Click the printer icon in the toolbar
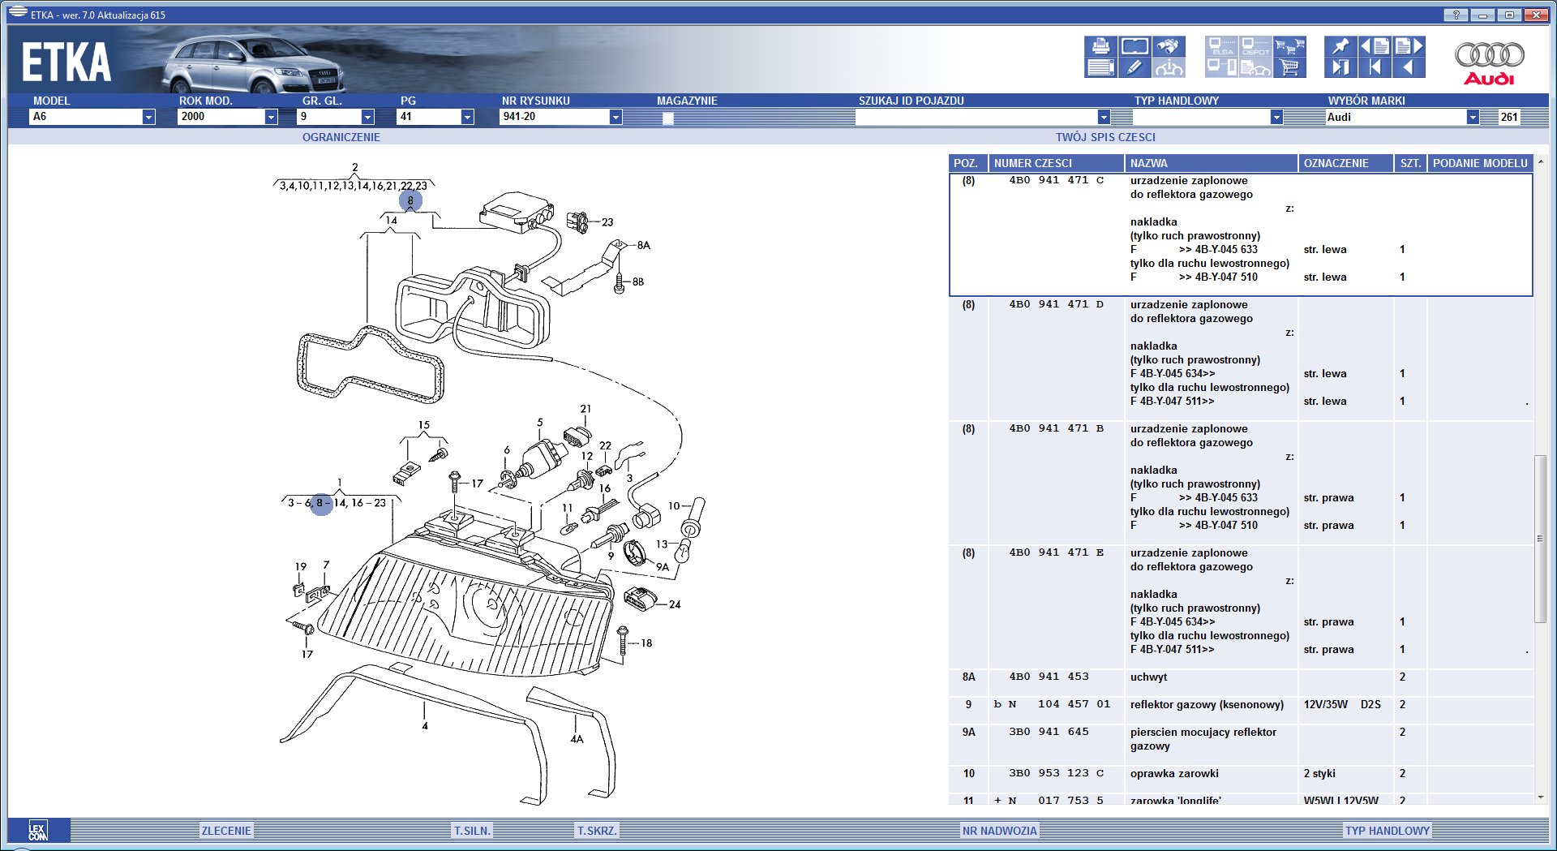 1100,46
